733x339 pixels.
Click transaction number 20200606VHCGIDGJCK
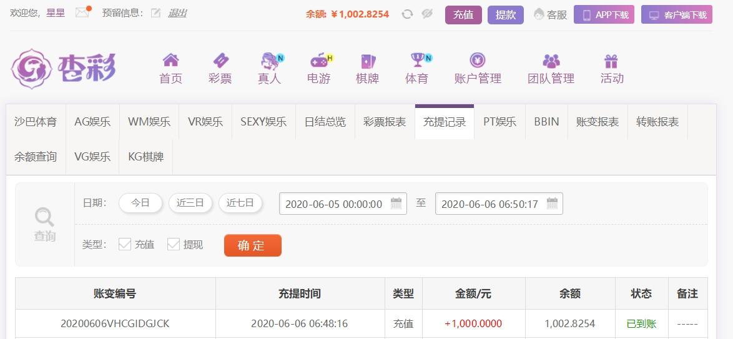(x=115, y=323)
